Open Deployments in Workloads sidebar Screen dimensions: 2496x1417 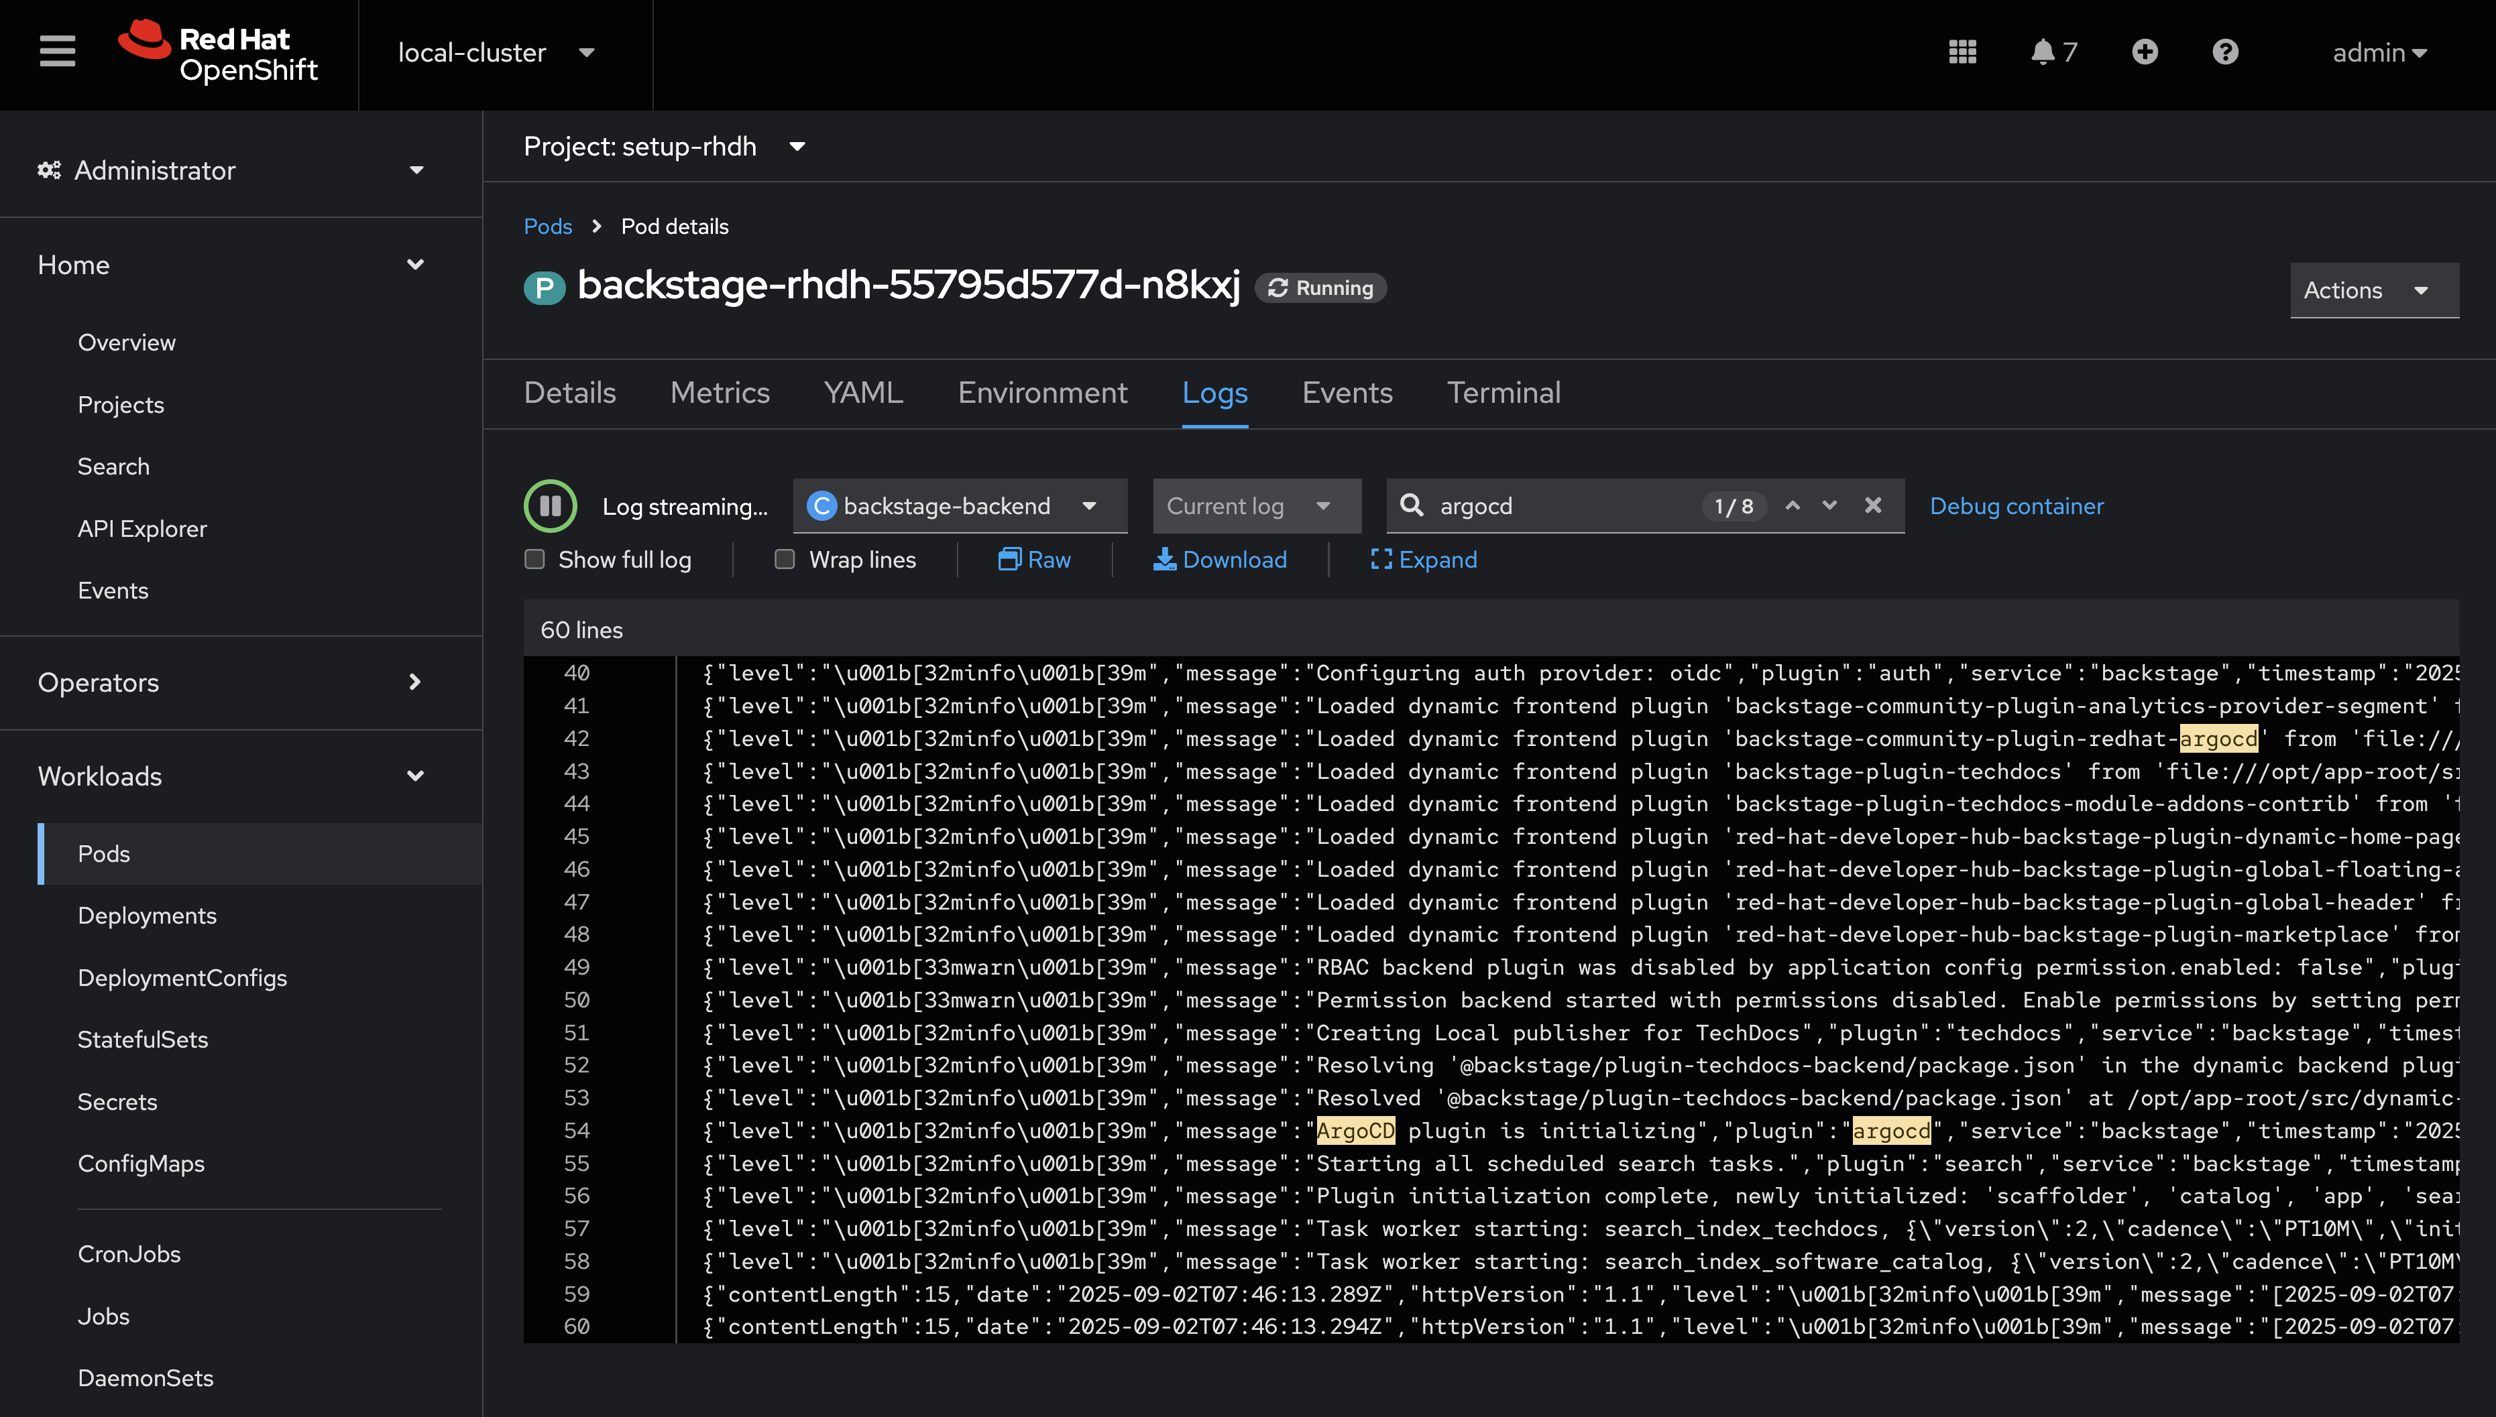coord(147,916)
